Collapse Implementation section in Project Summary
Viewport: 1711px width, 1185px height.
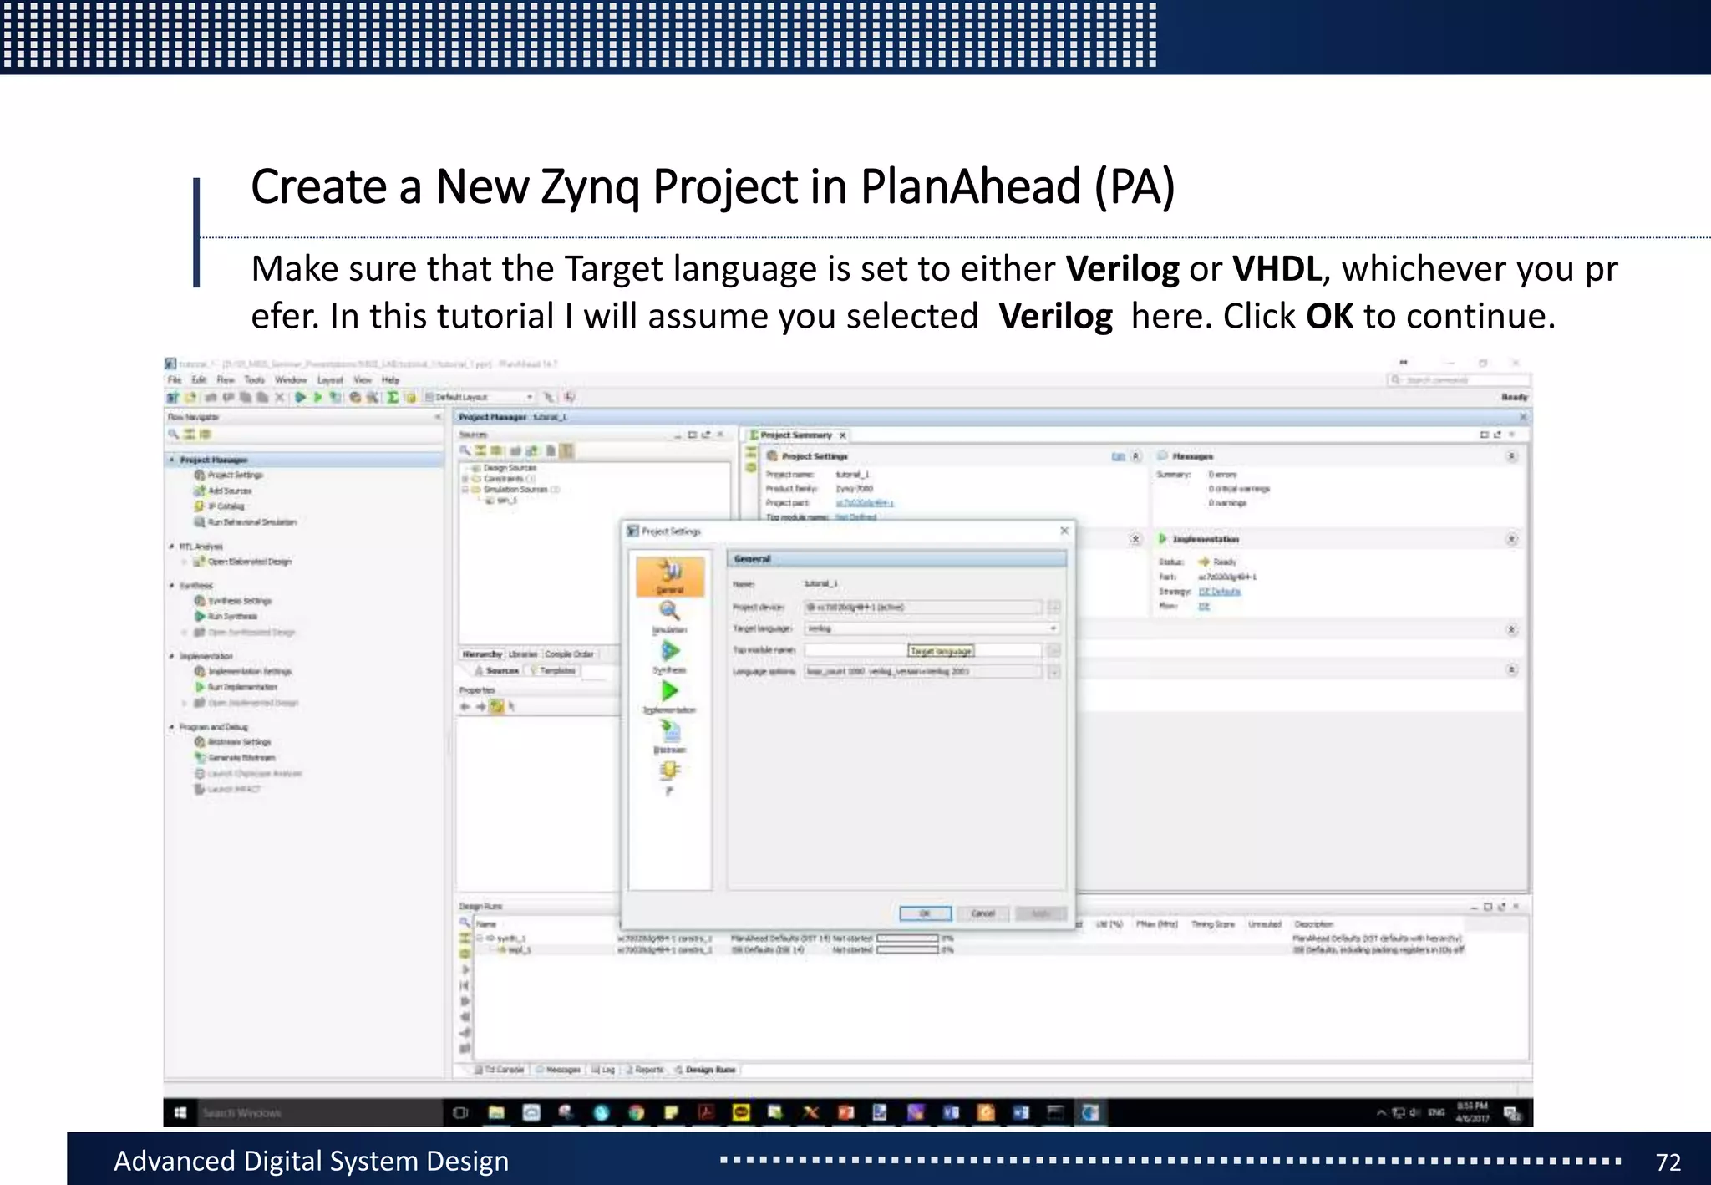tap(1511, 540)
